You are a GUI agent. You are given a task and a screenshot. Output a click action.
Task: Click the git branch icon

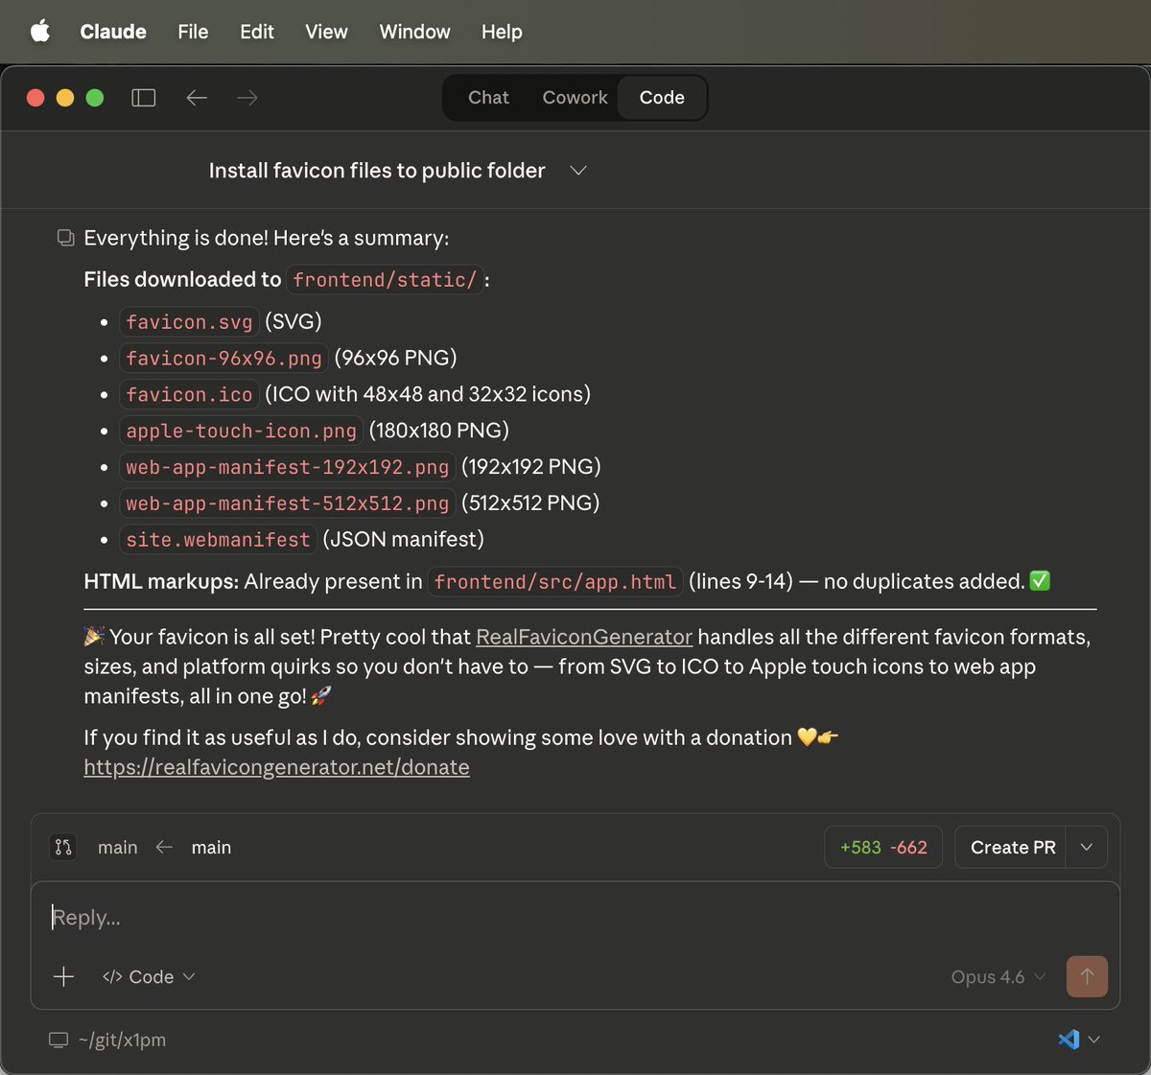63,847
